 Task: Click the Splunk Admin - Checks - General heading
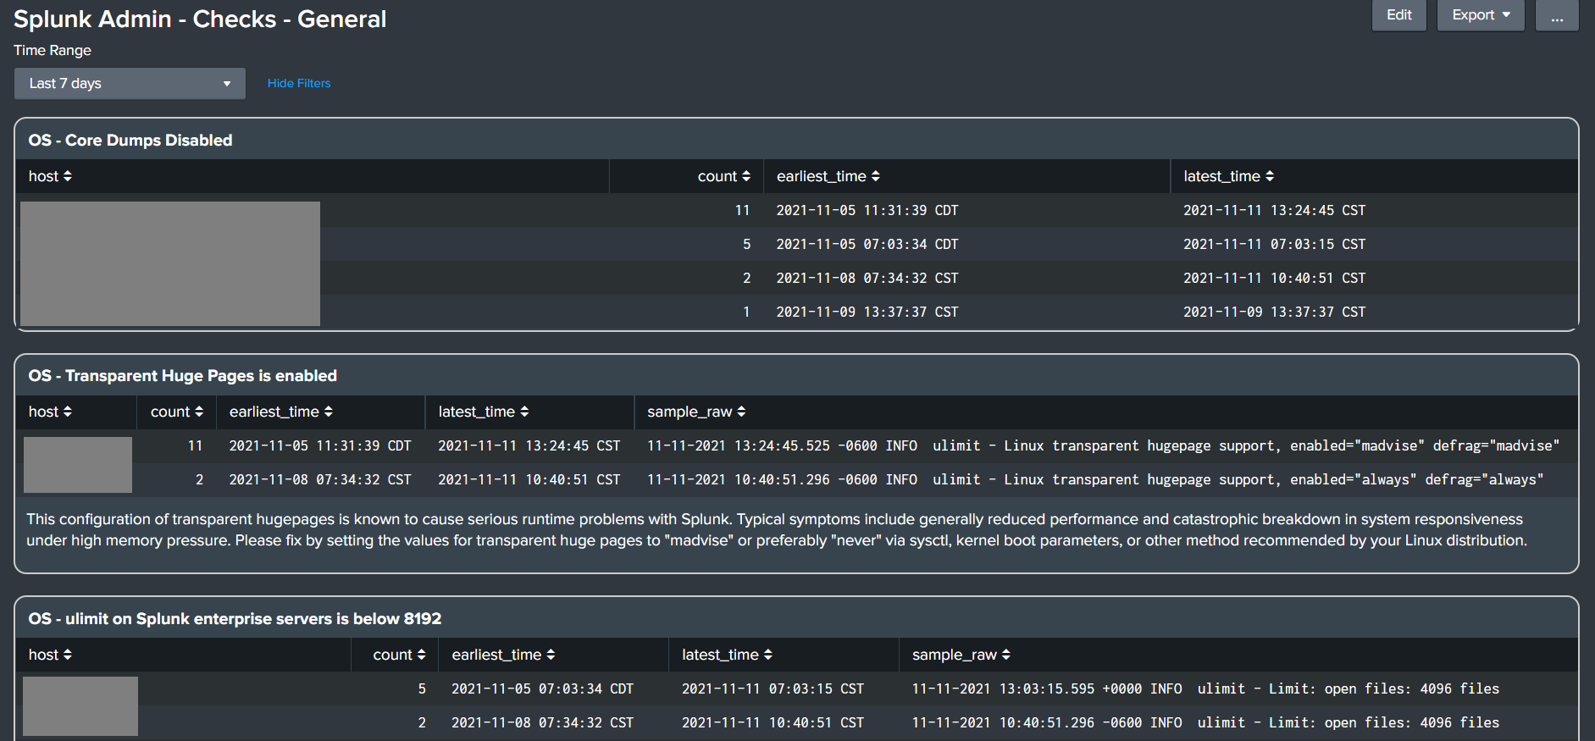coord(200,19)
